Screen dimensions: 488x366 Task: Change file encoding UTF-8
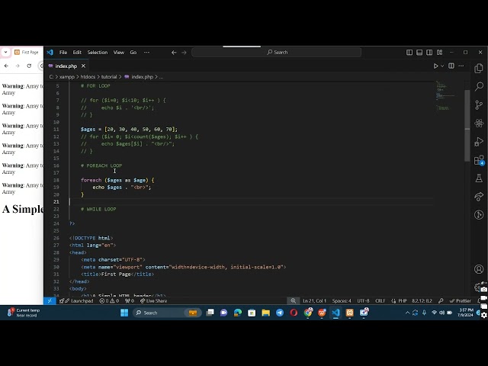tap(363, 301)
